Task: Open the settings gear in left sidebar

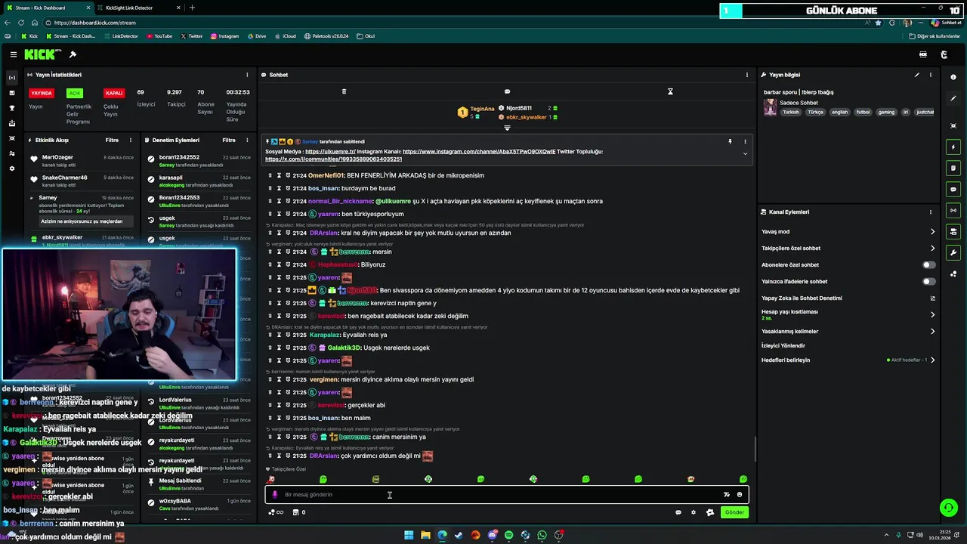Action: coord(11,168)
